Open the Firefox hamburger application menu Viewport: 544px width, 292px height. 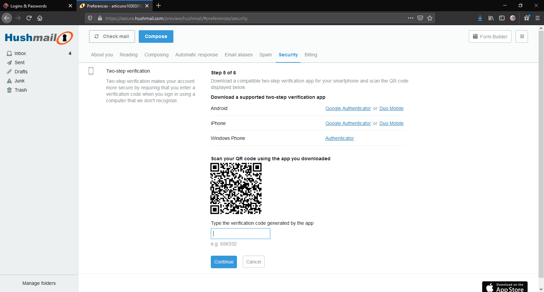(x=538, y=18)
